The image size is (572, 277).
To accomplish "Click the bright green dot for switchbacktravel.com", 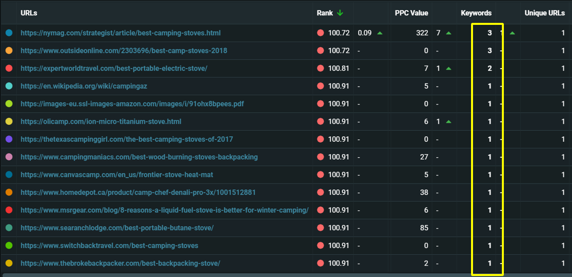I will point(9,246).
